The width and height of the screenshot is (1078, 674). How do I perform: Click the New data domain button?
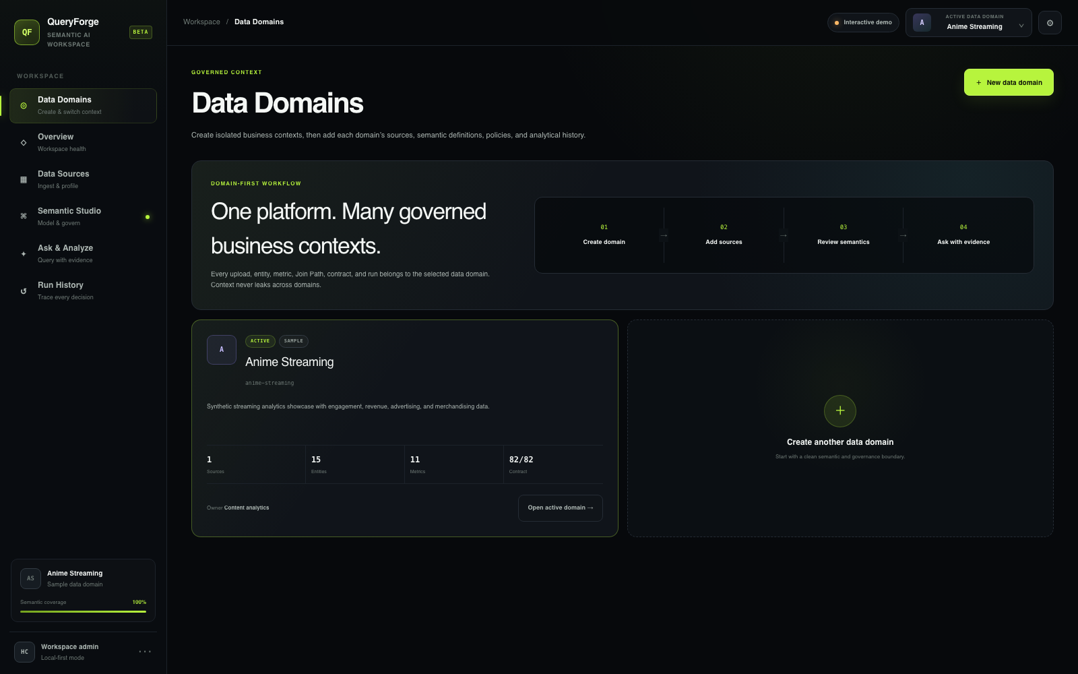[x=1009, y=82]
